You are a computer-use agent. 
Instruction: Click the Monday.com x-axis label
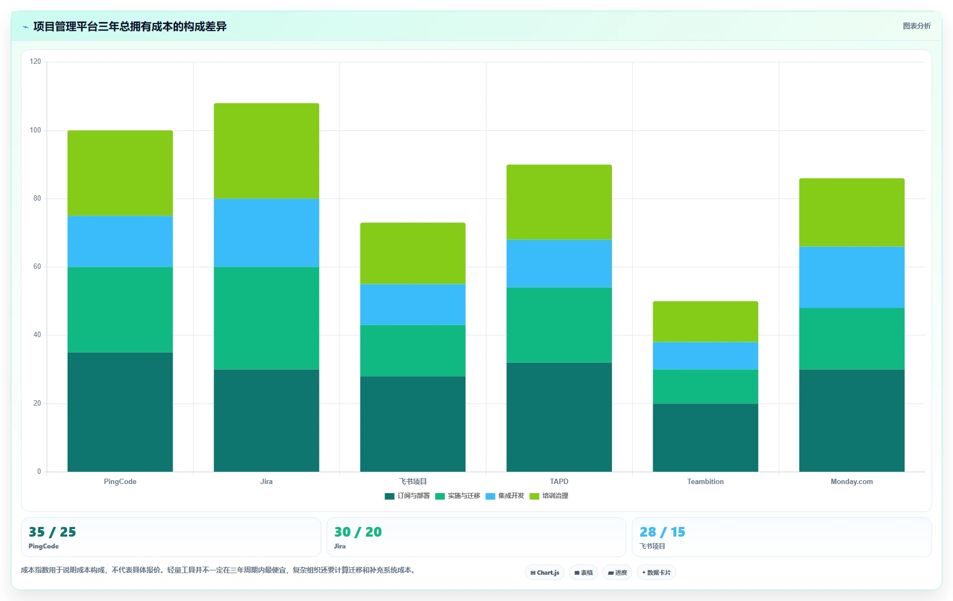point(852,481)
